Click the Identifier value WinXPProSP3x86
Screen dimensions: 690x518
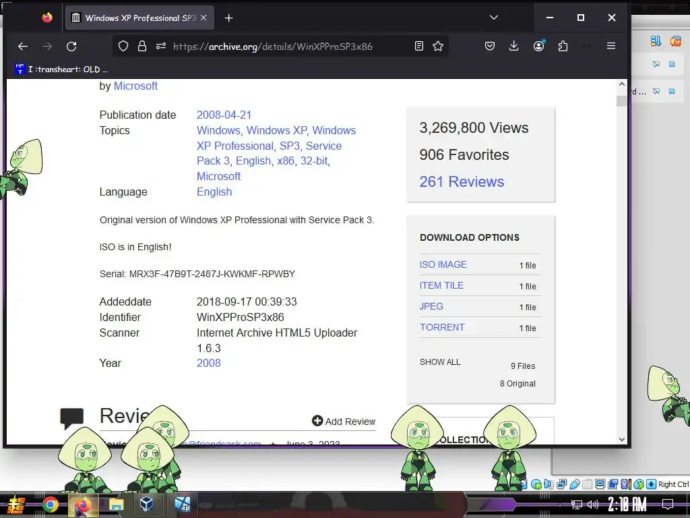[241, 317]
